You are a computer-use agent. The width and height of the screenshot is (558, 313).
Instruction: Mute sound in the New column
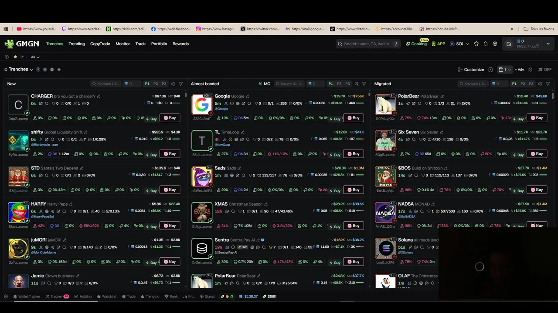(x=173, y=84)
